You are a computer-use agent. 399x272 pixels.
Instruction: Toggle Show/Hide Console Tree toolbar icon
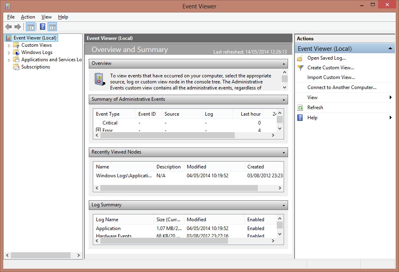pos(30,27)
